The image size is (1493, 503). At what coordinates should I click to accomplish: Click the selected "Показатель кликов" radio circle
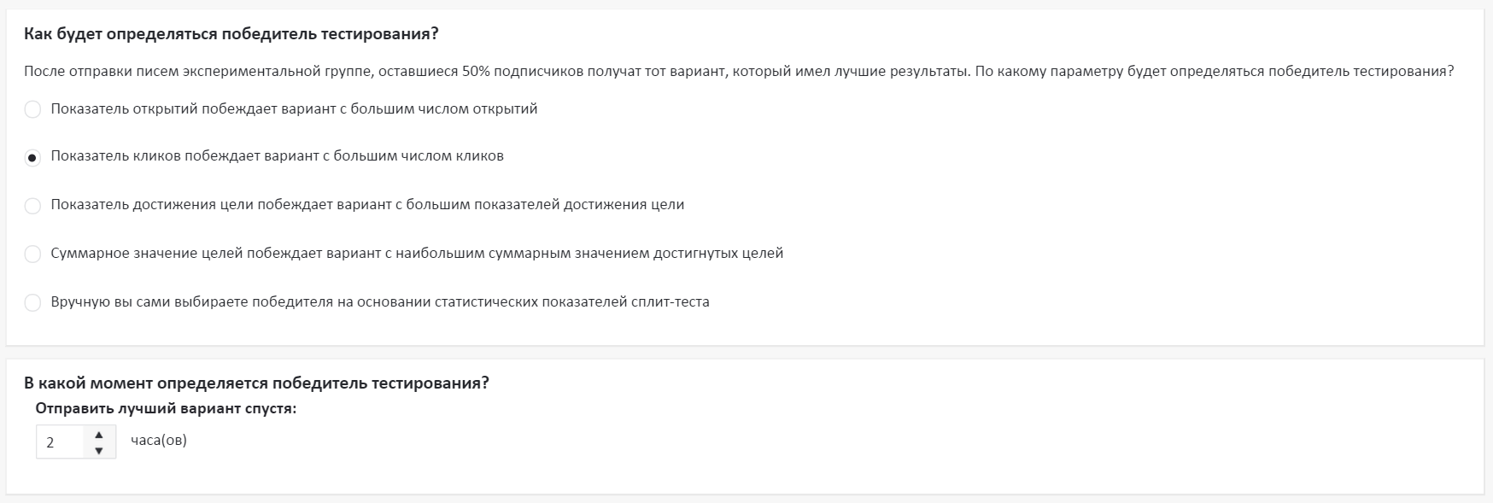click(x=32, y=157)
